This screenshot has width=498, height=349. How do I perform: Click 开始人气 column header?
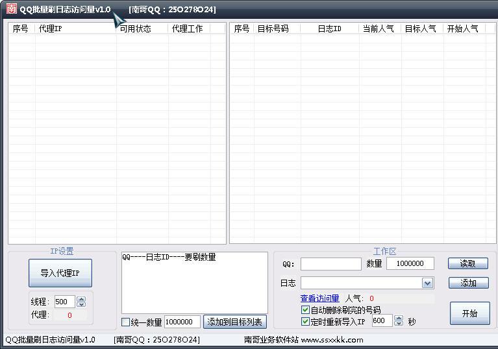point(464,29)
